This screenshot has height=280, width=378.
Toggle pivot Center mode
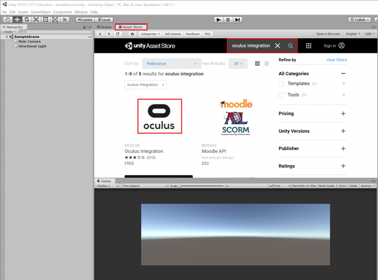[x=85, y=20]
